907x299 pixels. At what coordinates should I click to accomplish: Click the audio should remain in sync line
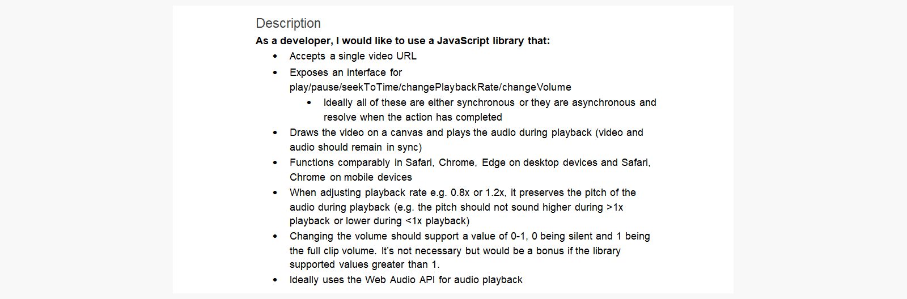click(x=355, y=147)
